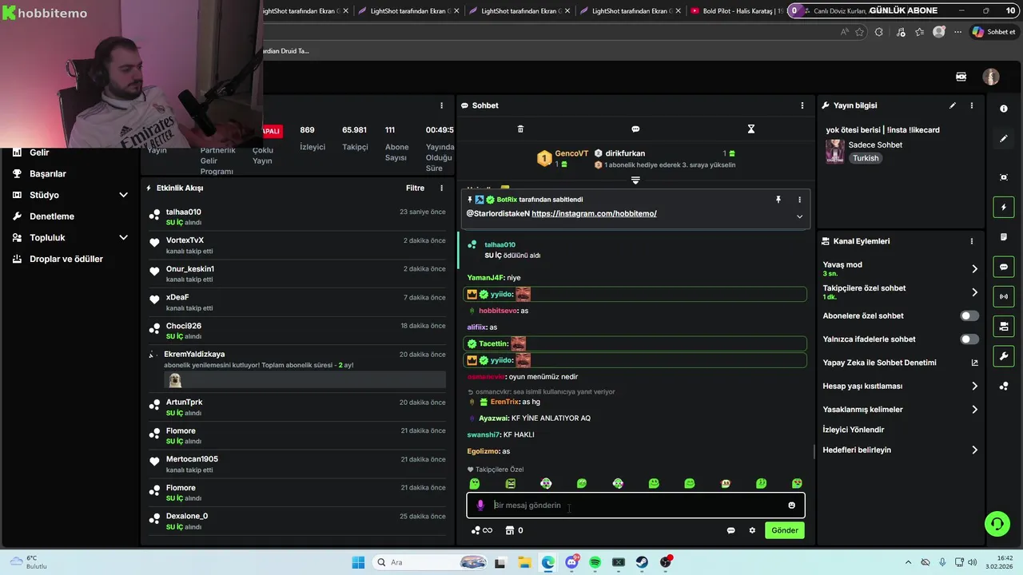This screenshot has height=575, width=1023.
Task: Open Kanal Eylemleri panel options menu
Action: pos(972,241)
